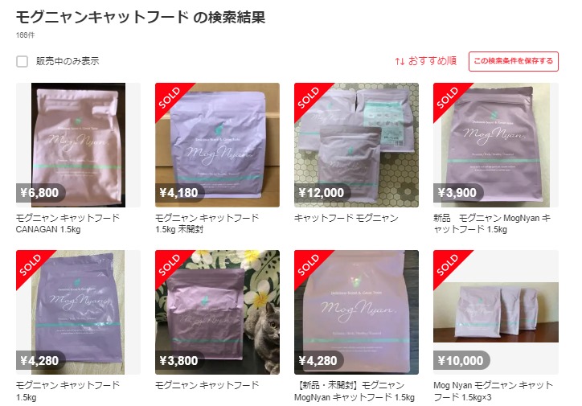The image size is (582, 406).
Task: Click the 新品 モグニャン MogNyan listing title
Action: click(x=492, y=224)
